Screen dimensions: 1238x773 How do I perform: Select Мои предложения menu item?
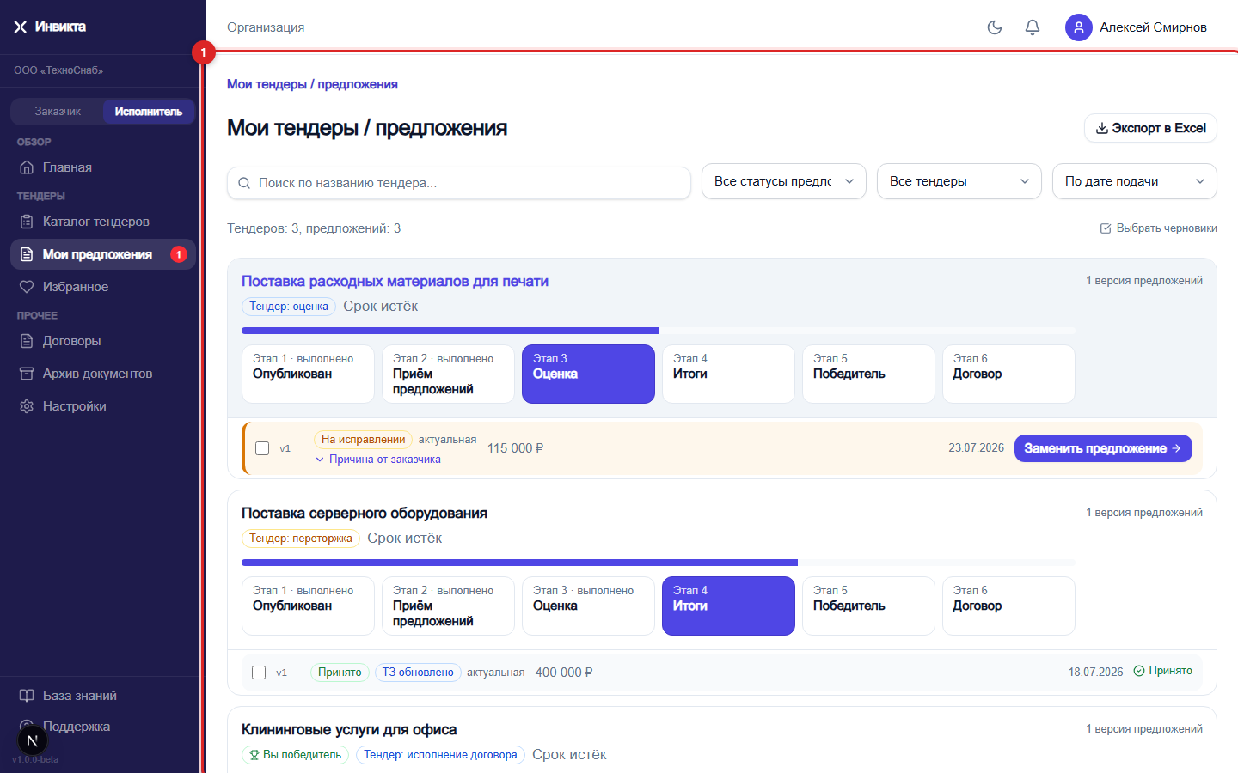[x=103, y=254]
